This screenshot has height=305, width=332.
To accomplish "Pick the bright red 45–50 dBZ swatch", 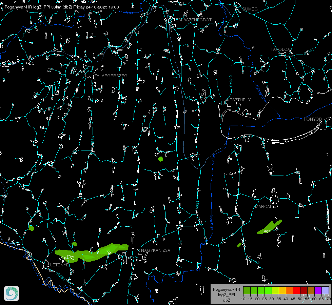I will tap(297, 290).
